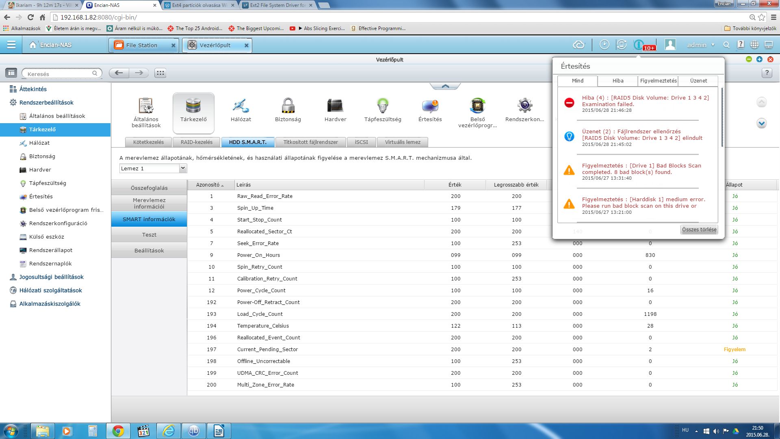Open the Hálózat network settings icon
Image resolution: width=780 pixels, height=439 pixels.
pyautogui.click(x=240, y=106)
